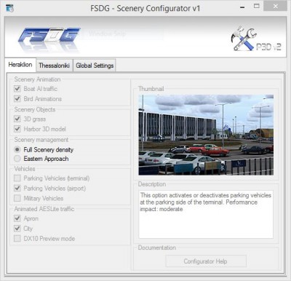The height and width of the screenshot is (281, 291).
Task: Choose Eastern Approach radio option
Action: 17,159
